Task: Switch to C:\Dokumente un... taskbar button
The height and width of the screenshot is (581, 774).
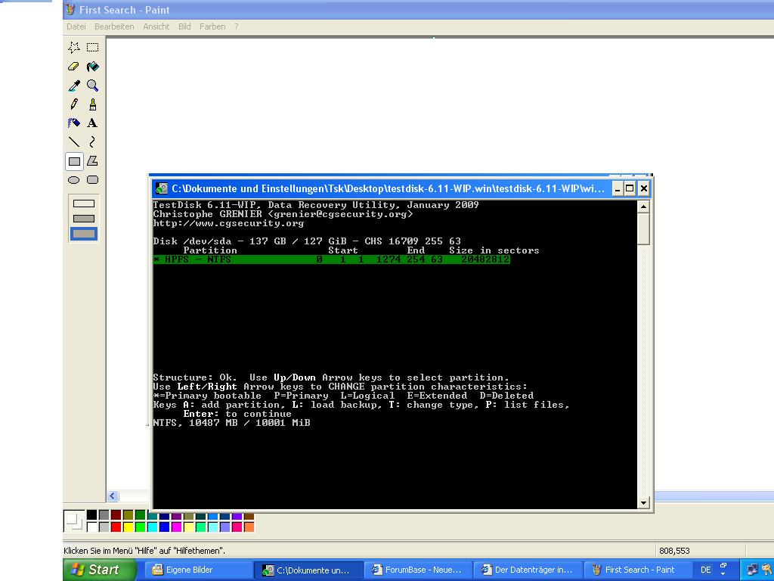Action: 309,570
